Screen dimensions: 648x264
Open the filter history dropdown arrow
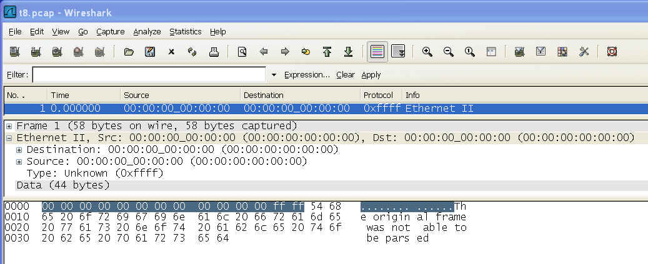pos(274,75)
